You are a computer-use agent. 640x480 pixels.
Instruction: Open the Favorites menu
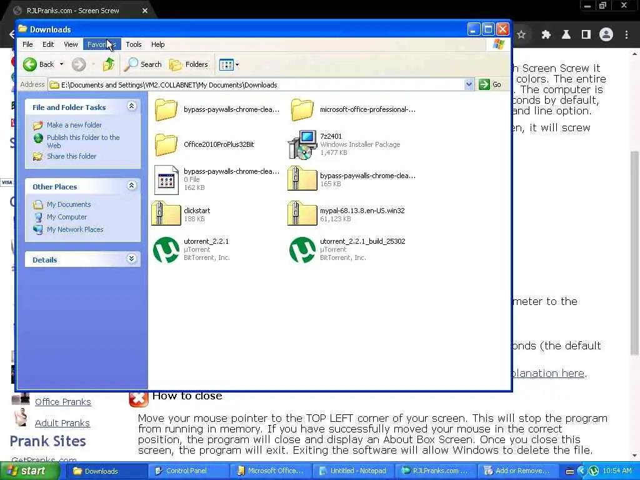pos(102,44)
